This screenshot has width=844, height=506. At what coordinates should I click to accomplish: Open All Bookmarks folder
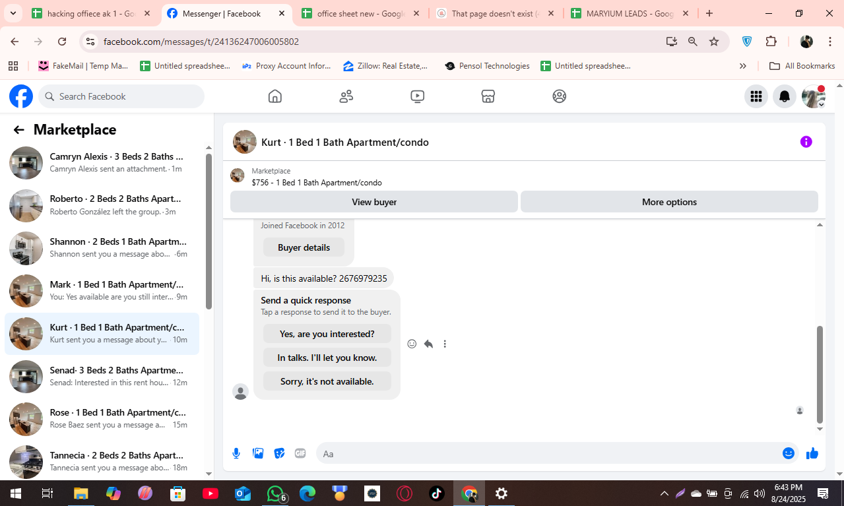(802, 66)
